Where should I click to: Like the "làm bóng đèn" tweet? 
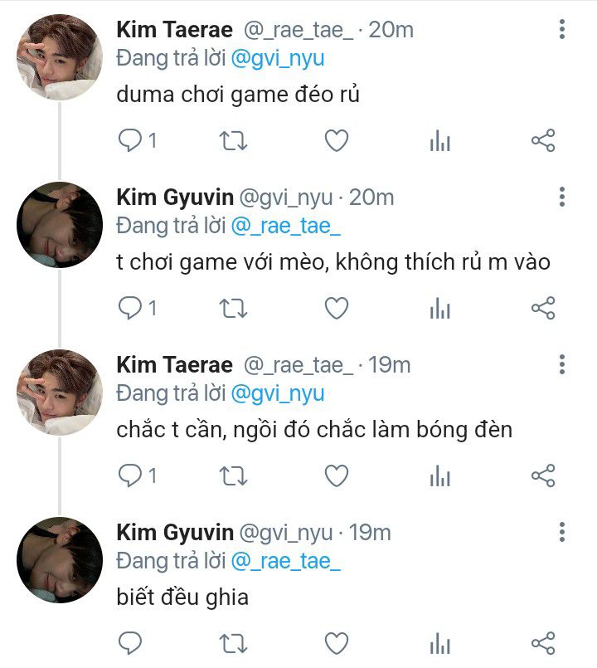(x=336, y=475)
